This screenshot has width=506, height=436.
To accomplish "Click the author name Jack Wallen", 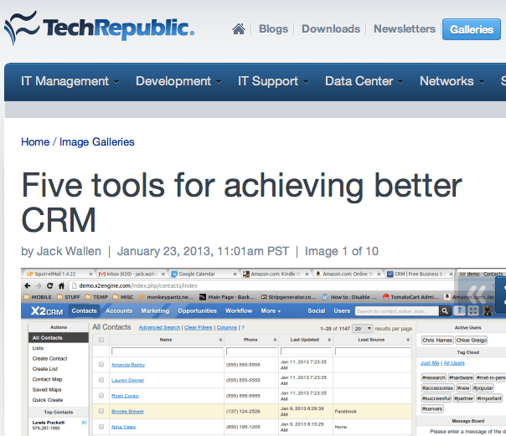I will point(69,251).
